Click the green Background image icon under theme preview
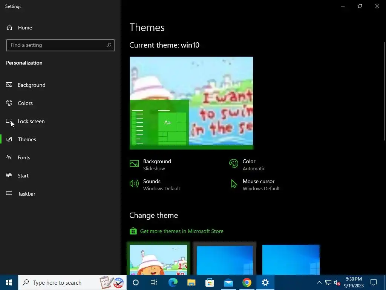The image size is (386, 290). coord(134,164)
